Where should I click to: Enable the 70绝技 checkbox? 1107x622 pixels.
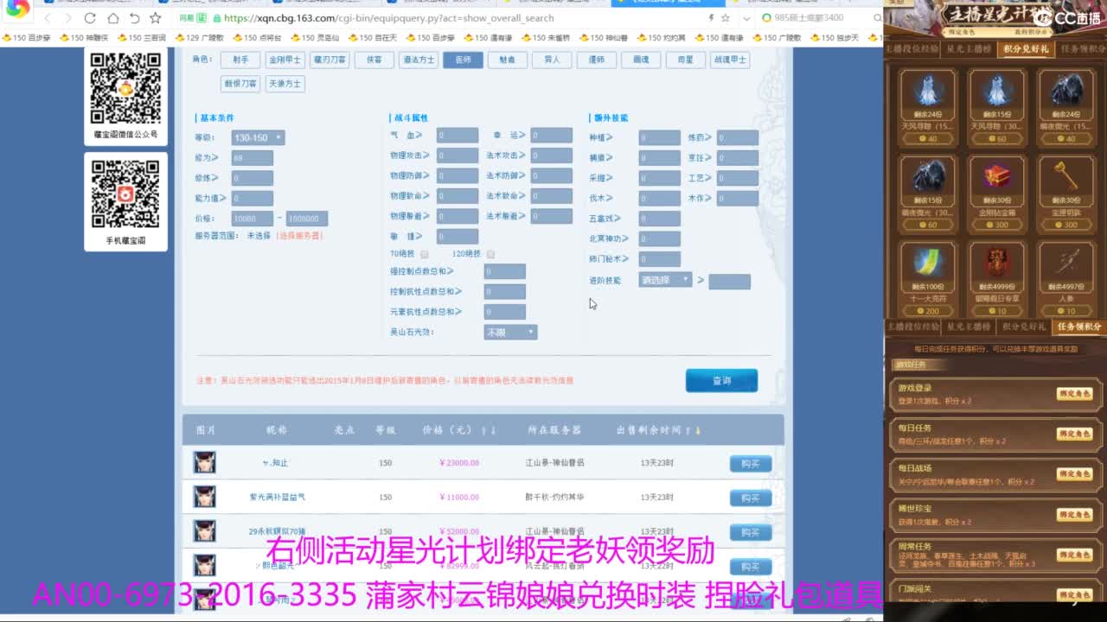(425, 255)
